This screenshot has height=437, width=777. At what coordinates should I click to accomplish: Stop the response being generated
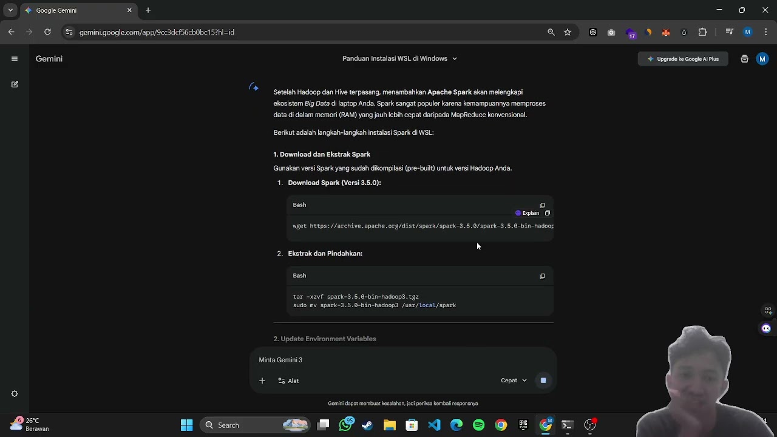(x=543, y=381)
